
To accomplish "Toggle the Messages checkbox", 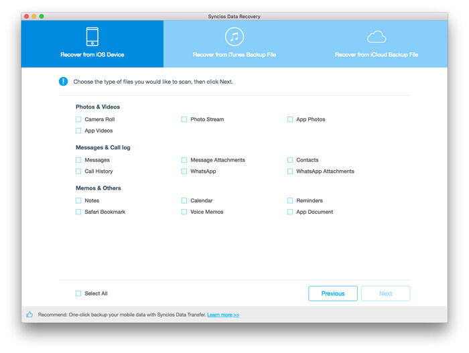I will [x=78, y=160].
